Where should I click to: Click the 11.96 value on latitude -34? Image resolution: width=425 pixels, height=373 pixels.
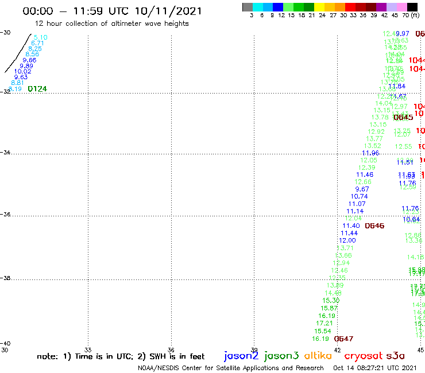370,153
